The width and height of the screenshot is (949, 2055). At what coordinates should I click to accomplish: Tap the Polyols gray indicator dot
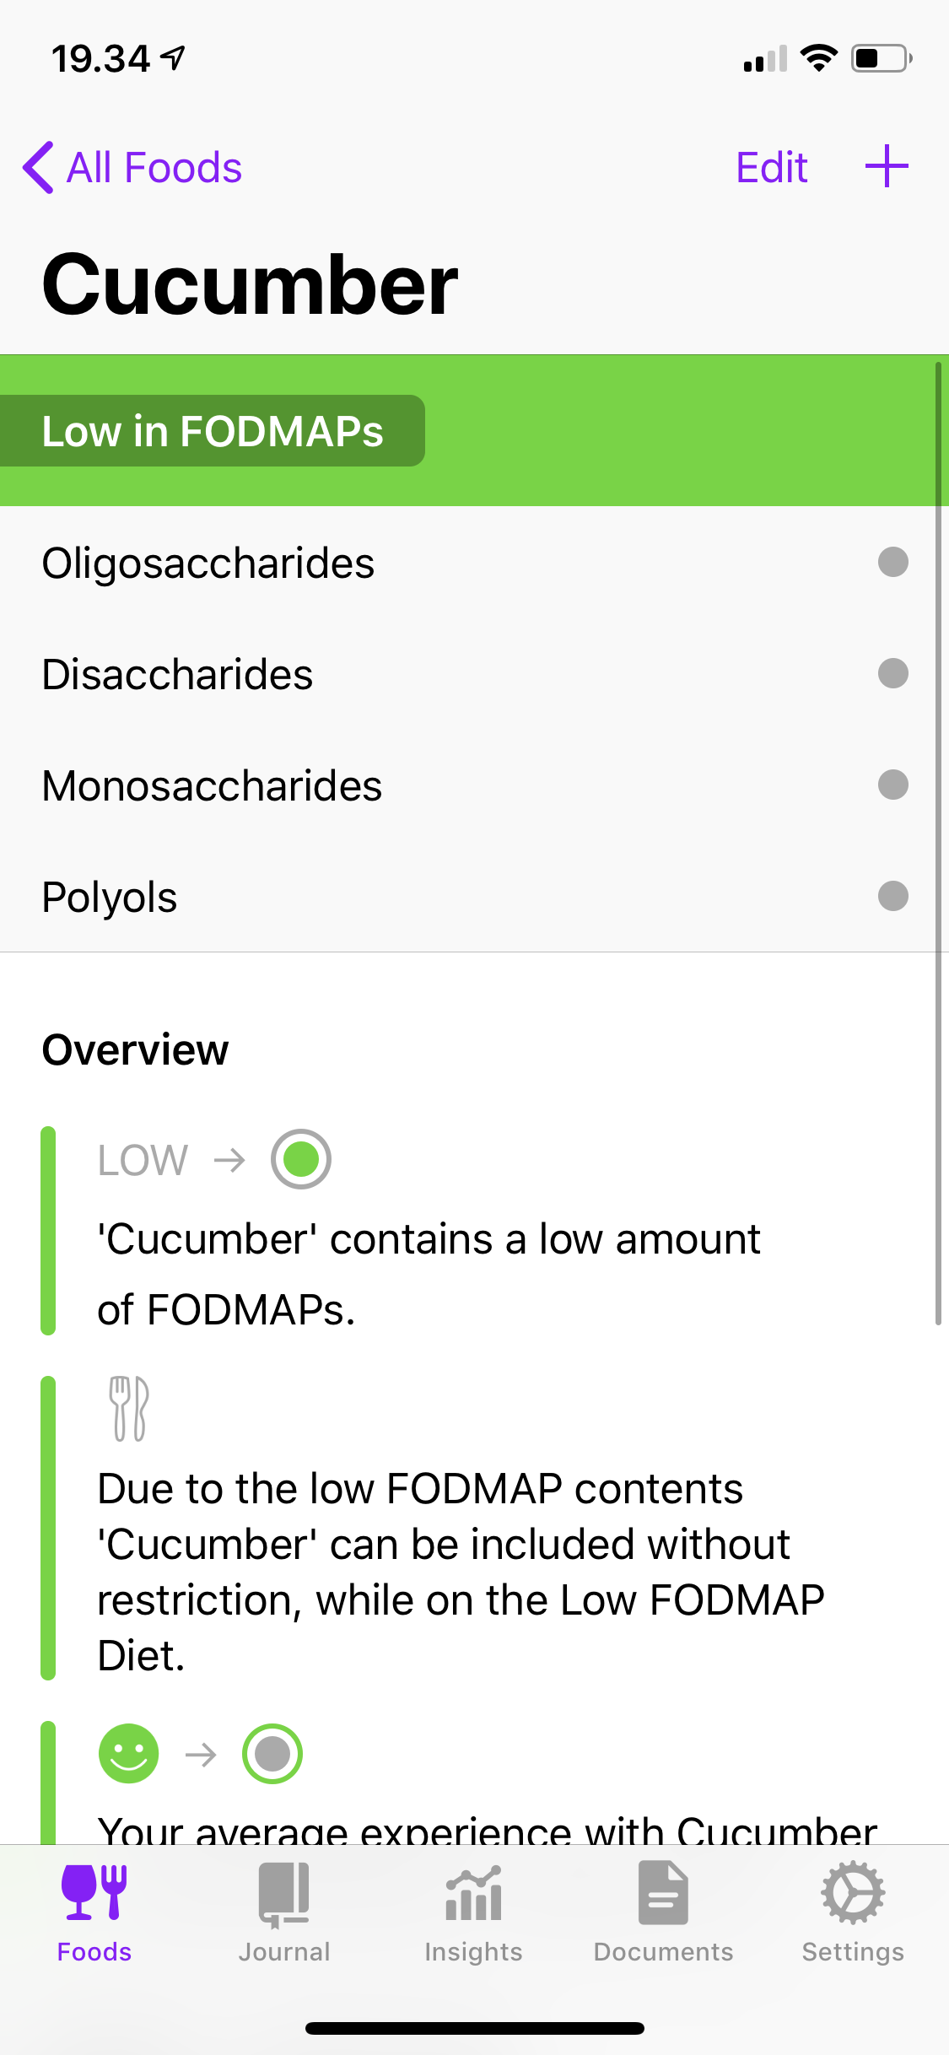pyautogui.click(x=892, y=896)
